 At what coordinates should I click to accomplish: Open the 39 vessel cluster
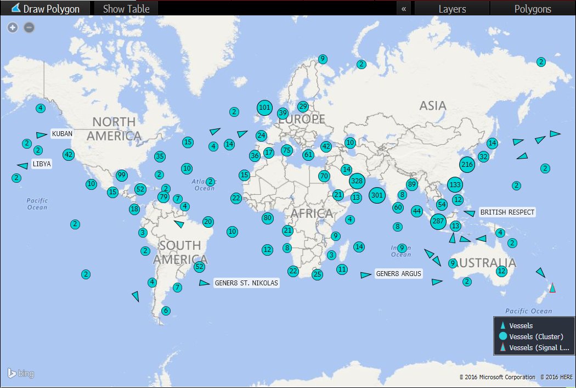tap(283, 113)
